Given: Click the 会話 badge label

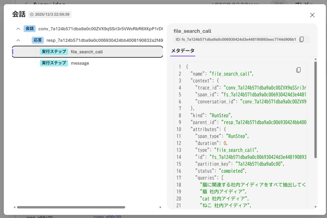Looking at the screenshot, I should coord(30,29).
